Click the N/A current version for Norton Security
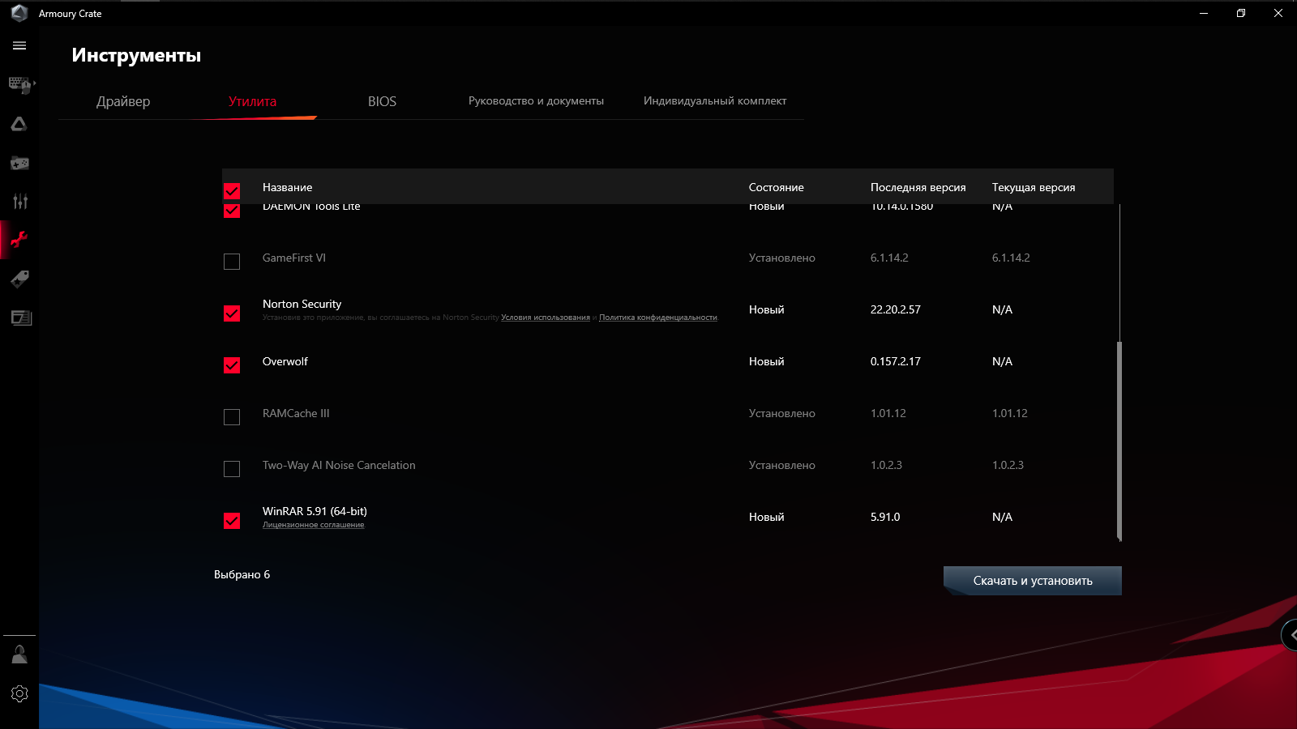Image resolution: width=1297 pixels, height=729 pixels. point(1002,309)
